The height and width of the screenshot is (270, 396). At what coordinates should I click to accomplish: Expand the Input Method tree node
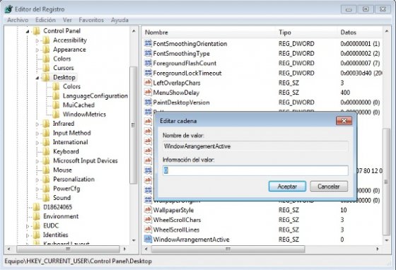(x=37, y=134)
